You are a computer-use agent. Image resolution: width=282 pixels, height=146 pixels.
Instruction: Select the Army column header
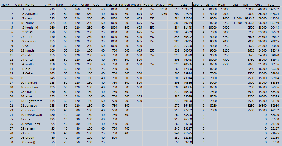pos(47,5)
